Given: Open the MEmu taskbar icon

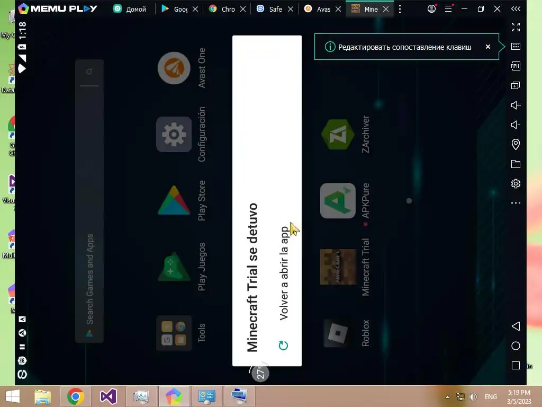Looking at the screenshot, I should [174, 396].
